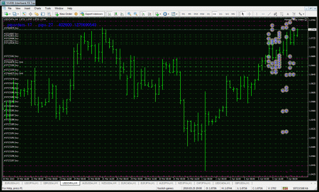Switch to EURUSDm,H1 chart tab

click(12, 183)
